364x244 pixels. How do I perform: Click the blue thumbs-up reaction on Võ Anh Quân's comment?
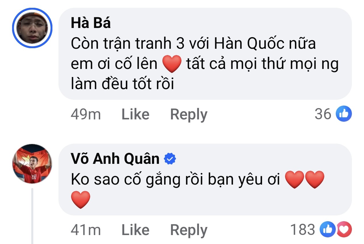[x=327, y=230]
